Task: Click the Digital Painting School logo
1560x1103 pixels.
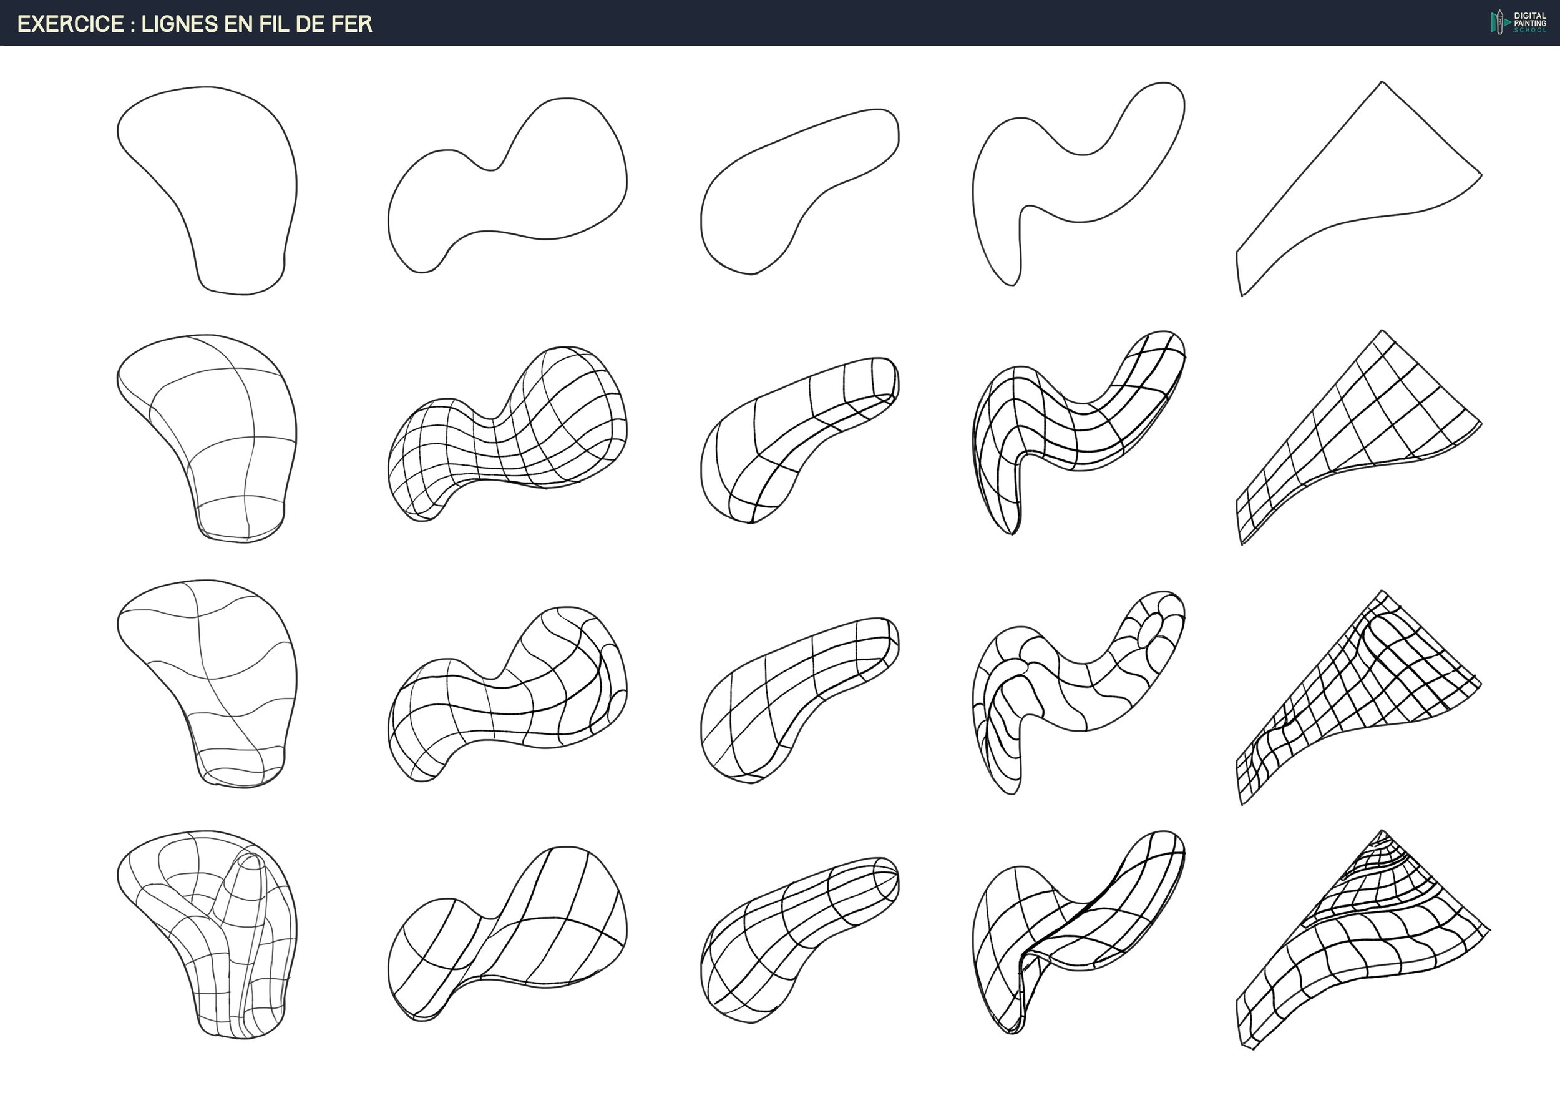Action: tap(1518, 22)
